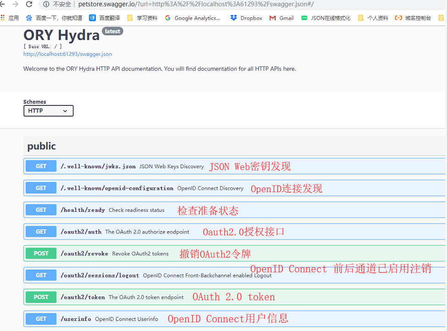447x331 pixels.
Task: Open the Gmail bookmark
Action: coord(281,18)
